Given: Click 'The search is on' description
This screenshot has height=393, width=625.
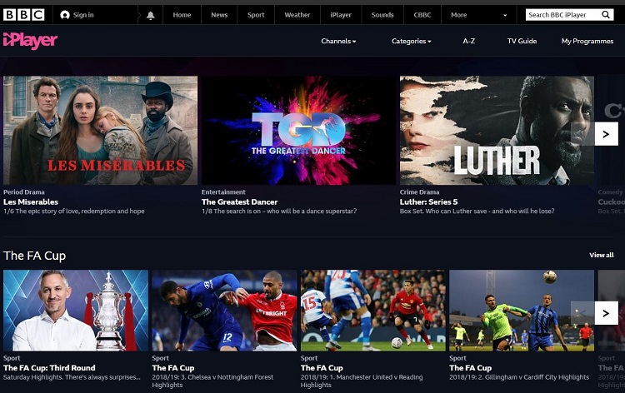Looking at the screenshot, I should [x=279, y=211].
